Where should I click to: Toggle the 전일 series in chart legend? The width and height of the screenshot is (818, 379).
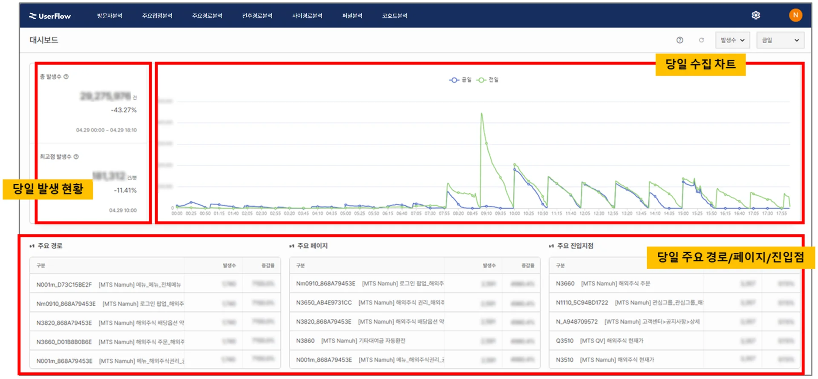pos(488,80)
